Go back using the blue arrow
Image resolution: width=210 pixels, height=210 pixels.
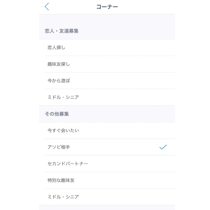tap(47, 7)
